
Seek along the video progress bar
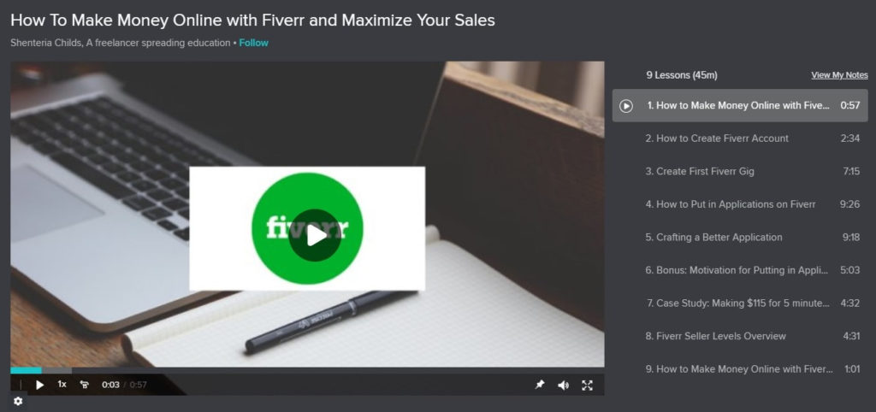click(307, 370)
